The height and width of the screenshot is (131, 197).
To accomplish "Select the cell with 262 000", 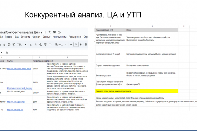I will click(40, 93).
